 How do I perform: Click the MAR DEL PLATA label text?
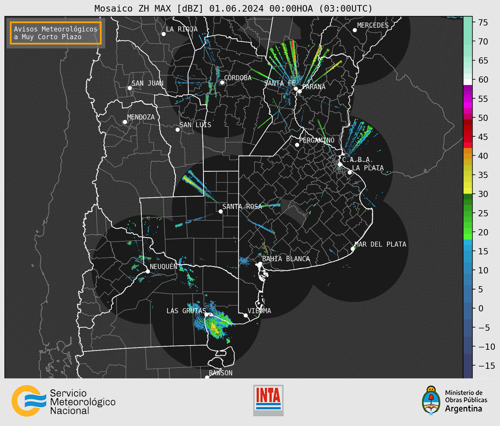click(380, 244)
